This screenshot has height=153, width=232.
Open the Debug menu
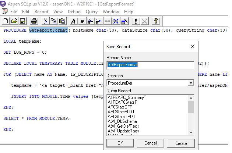pyautogui.click(x=74, y=12)
